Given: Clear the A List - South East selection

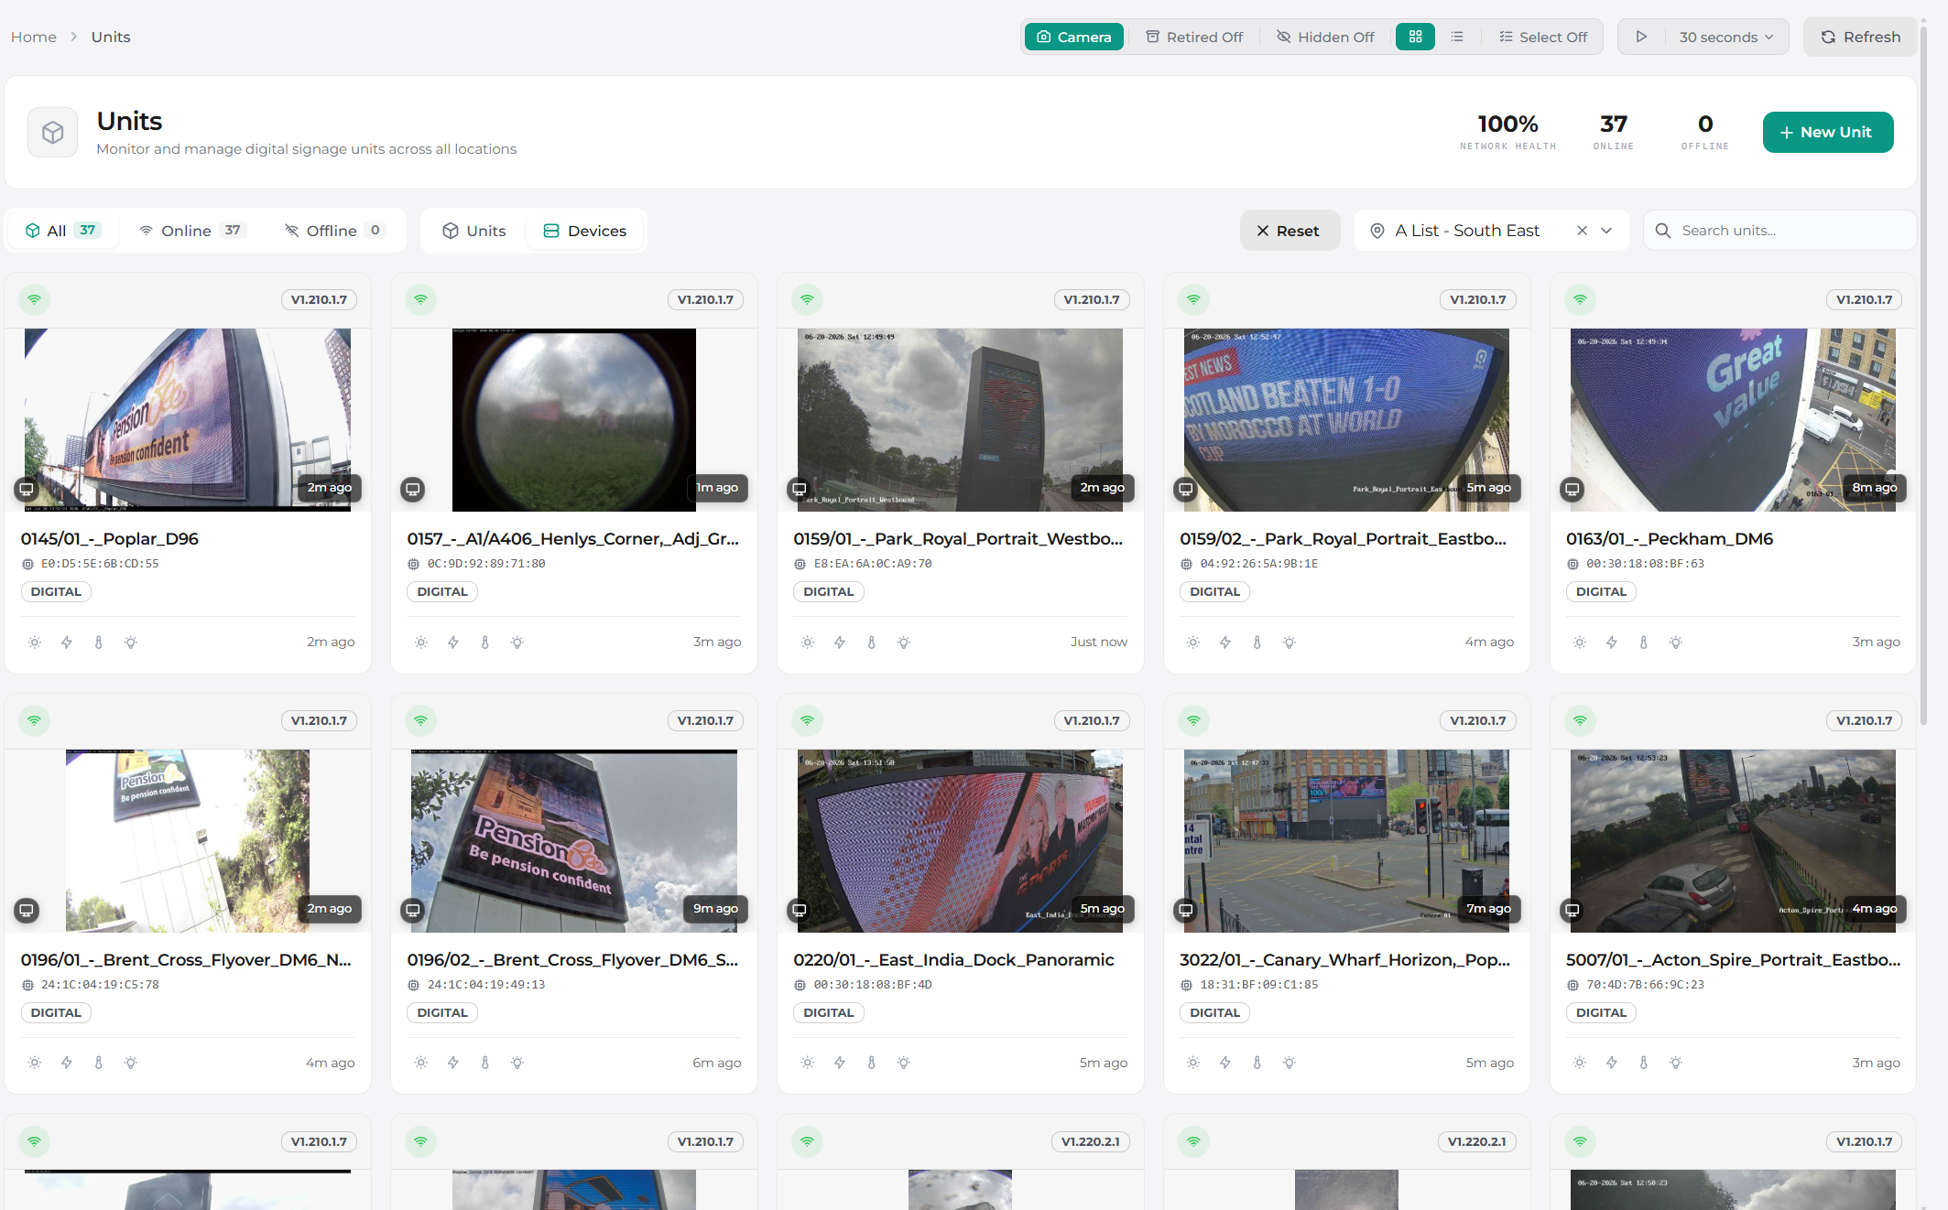Looking at the screenshot, I should coord(1582,231).
